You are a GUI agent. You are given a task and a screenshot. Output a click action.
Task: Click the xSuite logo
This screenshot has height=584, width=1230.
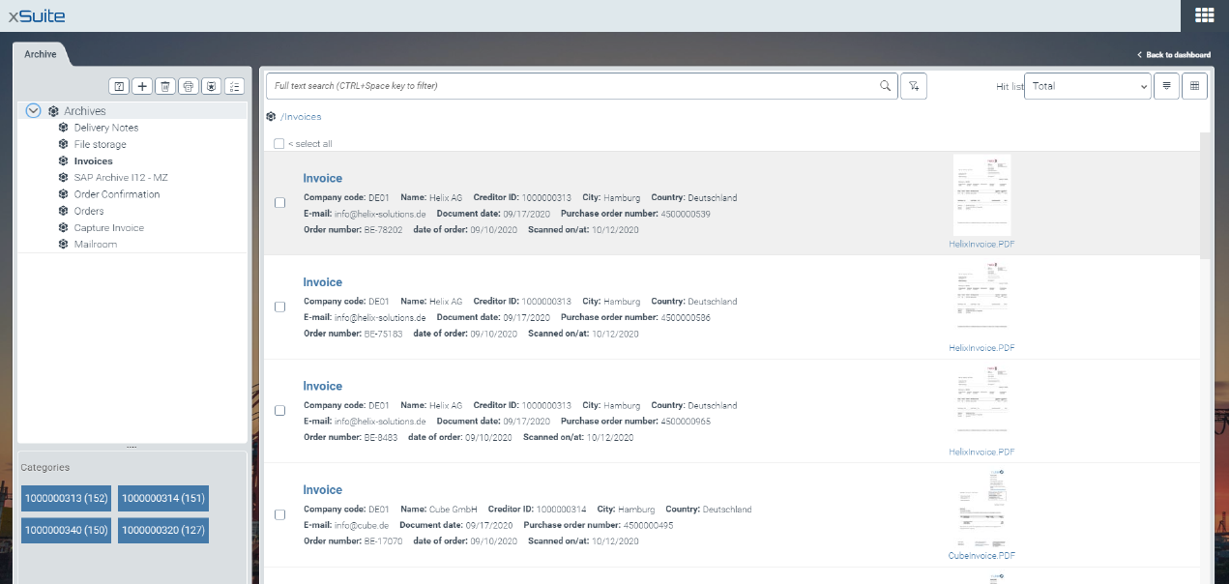[38, 15]
